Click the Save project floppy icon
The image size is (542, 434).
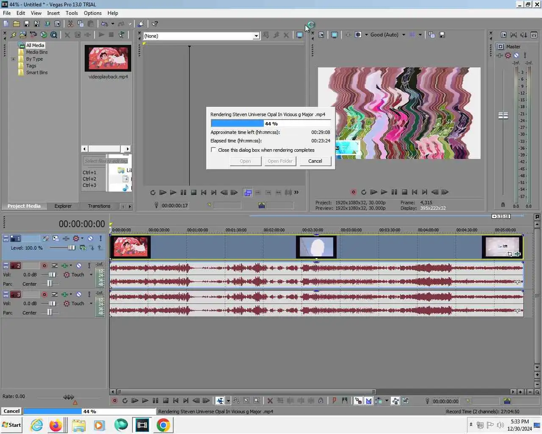[x=26, y=24]
